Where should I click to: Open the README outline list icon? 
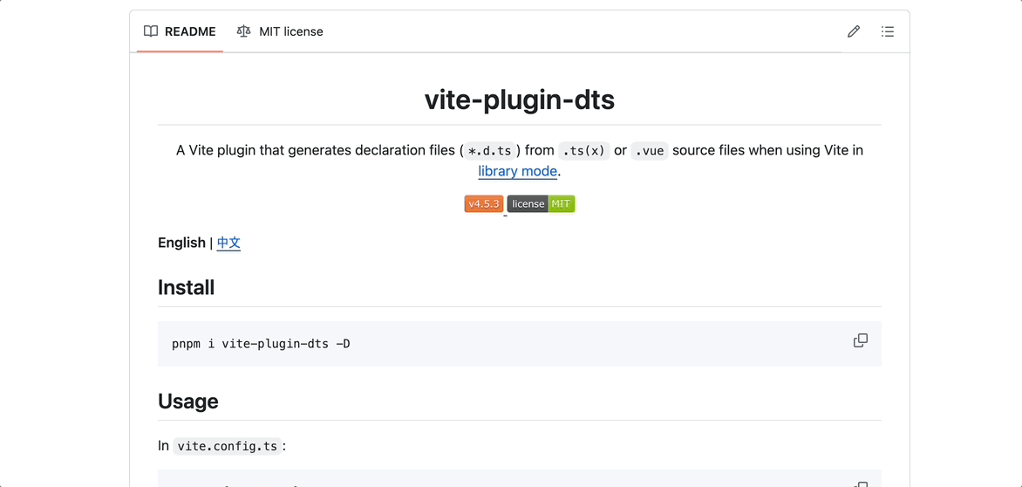tap(888, 31)
